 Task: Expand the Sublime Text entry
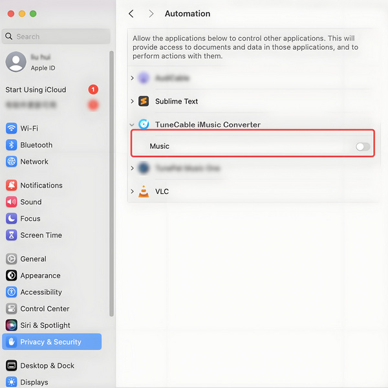click(x=132, y=102)
